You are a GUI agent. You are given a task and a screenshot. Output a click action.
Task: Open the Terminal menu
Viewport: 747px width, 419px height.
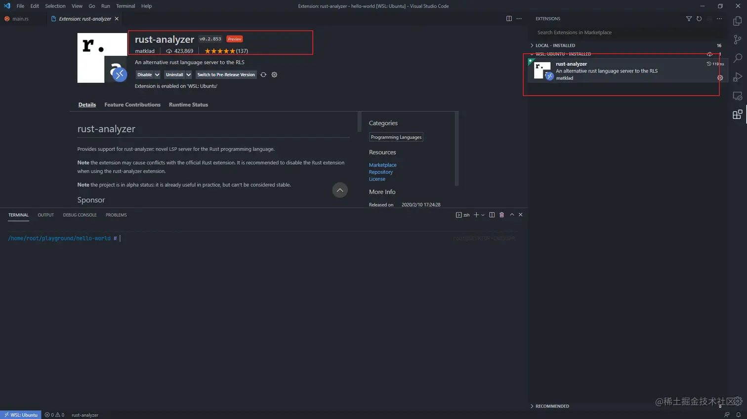point(125,6)
